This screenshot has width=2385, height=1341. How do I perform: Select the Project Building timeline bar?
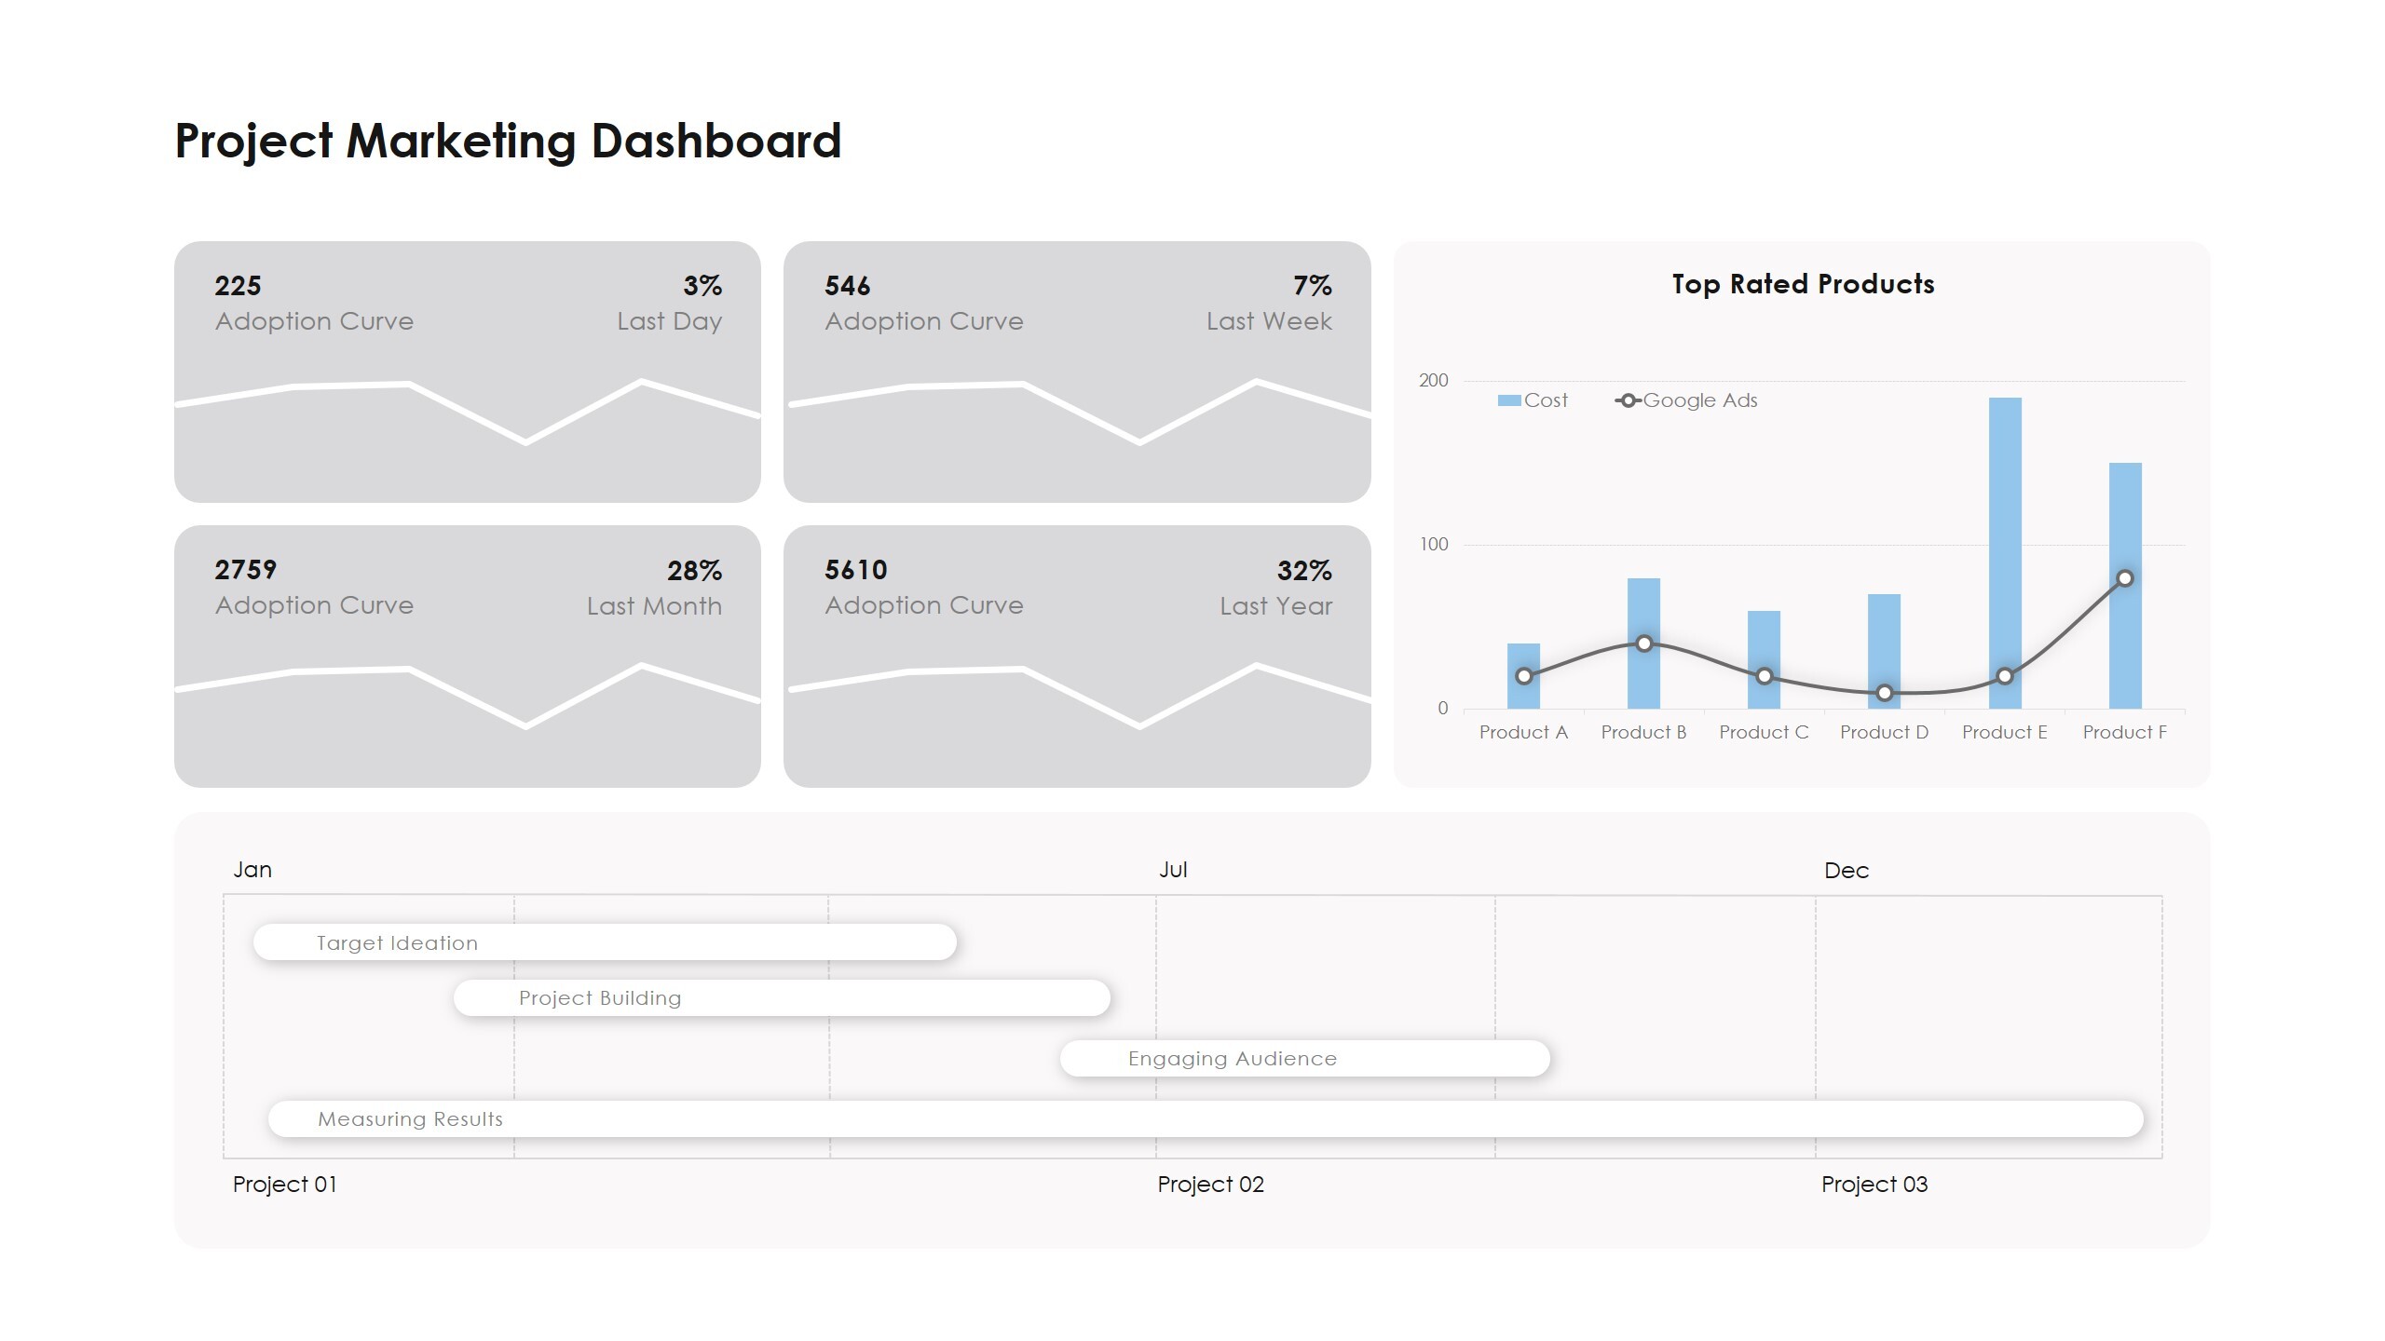(x=782, y=998)
